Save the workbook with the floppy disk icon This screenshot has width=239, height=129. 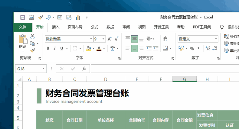point(23,17)
